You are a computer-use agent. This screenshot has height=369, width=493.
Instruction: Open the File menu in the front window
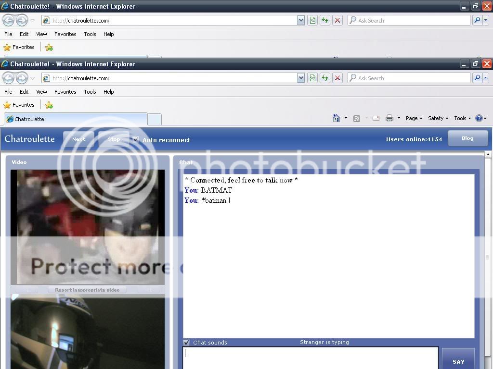point(8,92)
